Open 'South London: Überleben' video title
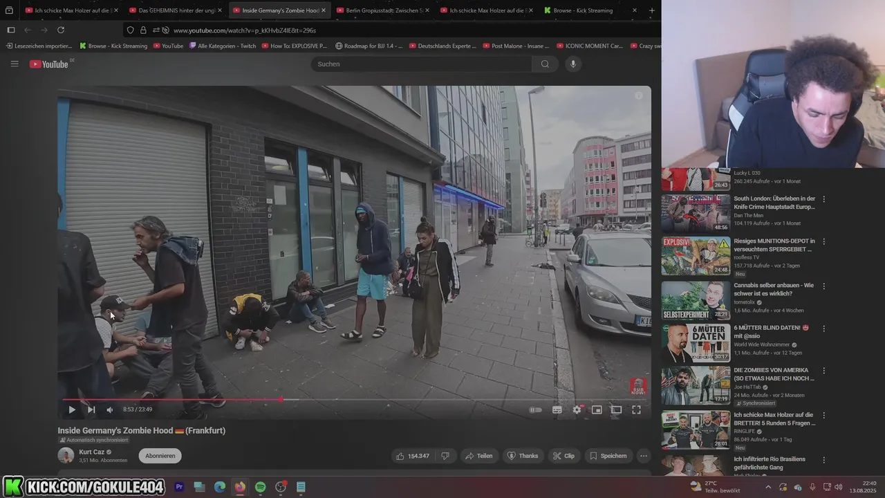 pyautogui.click(x=774, y=203)
